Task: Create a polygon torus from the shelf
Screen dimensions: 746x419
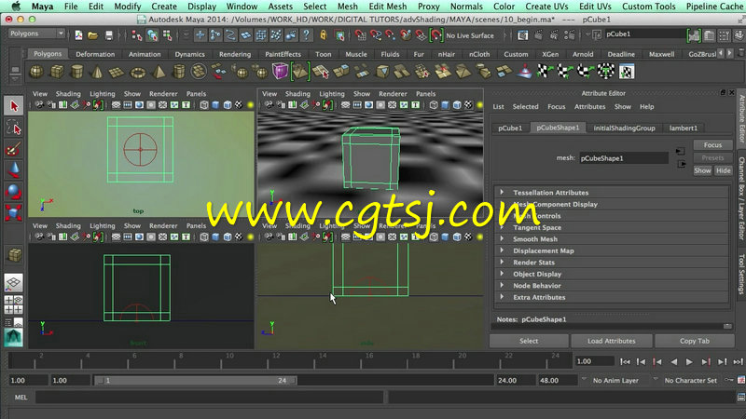Action: coord(138,73)
